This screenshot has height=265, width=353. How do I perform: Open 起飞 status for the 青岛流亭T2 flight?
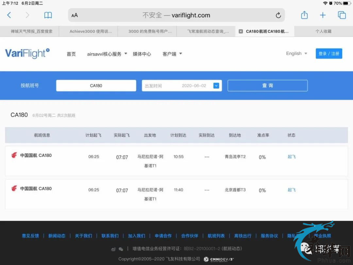[292, 157]
